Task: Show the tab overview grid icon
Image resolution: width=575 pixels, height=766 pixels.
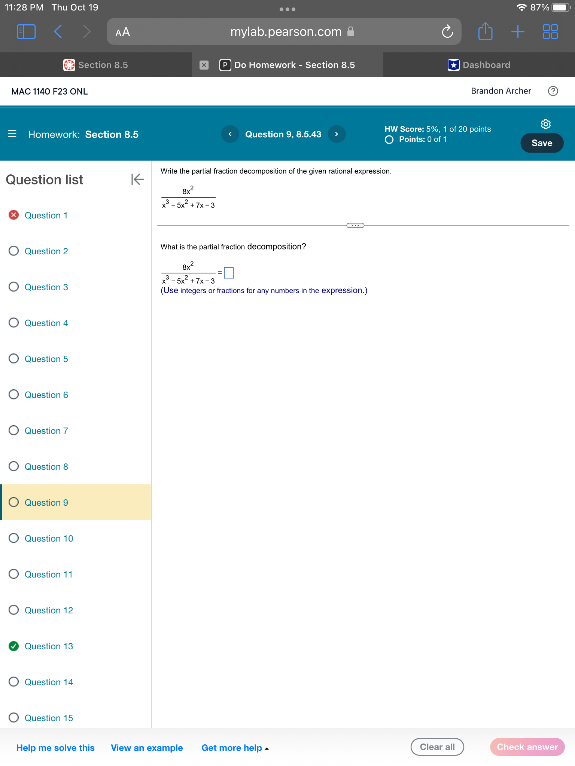Action: [x=550, y=32]
